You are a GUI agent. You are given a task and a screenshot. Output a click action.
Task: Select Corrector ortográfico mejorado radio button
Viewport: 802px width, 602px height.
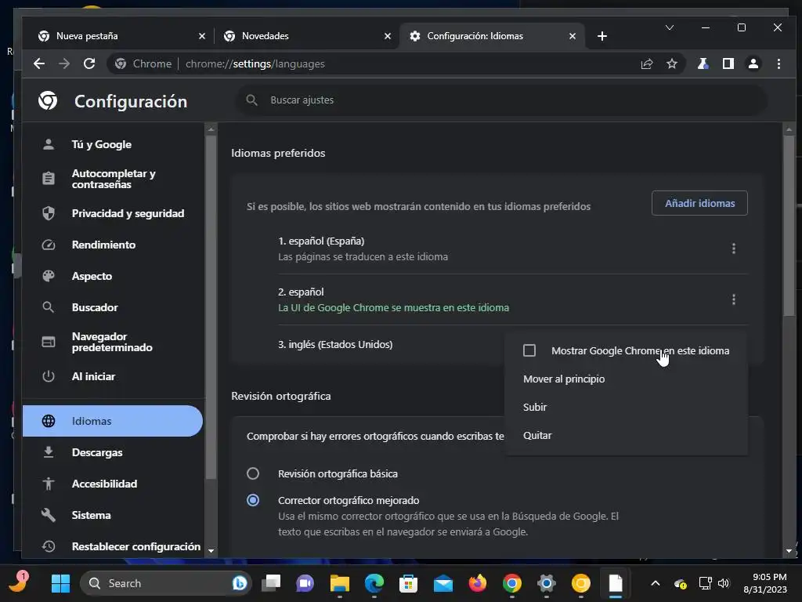point(253,500)
